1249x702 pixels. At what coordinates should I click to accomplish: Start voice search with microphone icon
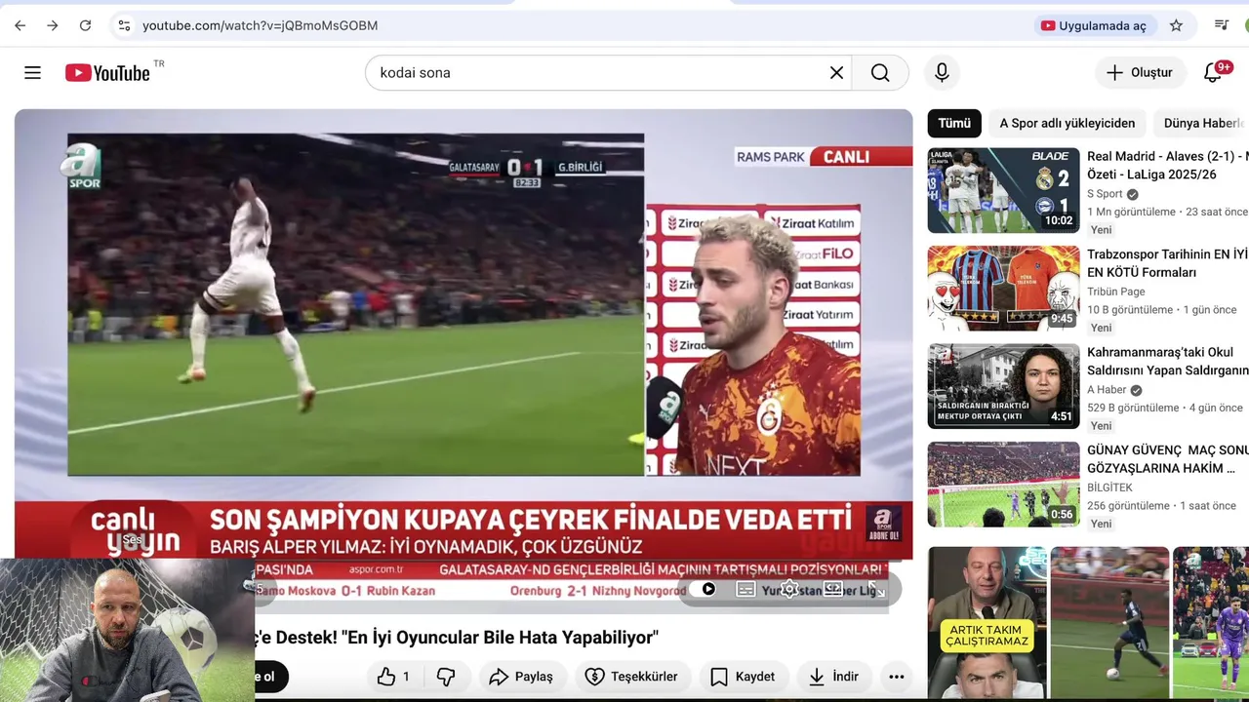(x=942, y=72)
